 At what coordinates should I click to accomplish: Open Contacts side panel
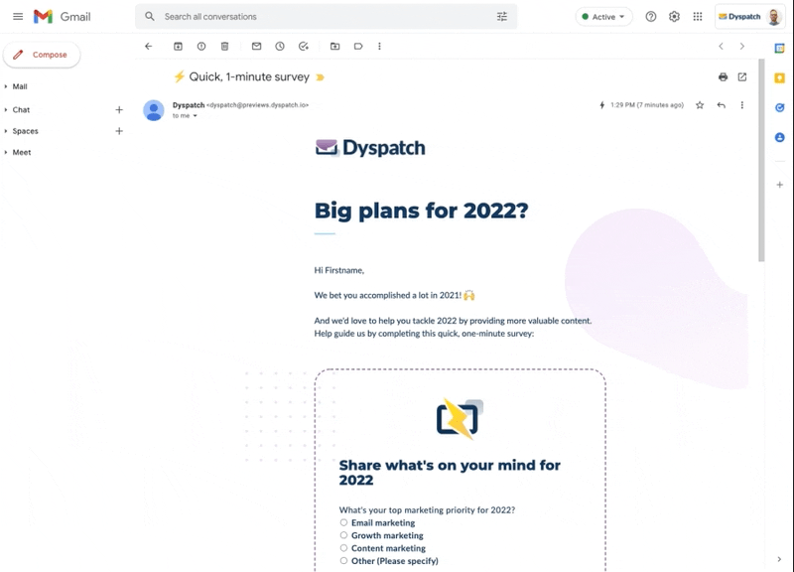coord(779,137)
